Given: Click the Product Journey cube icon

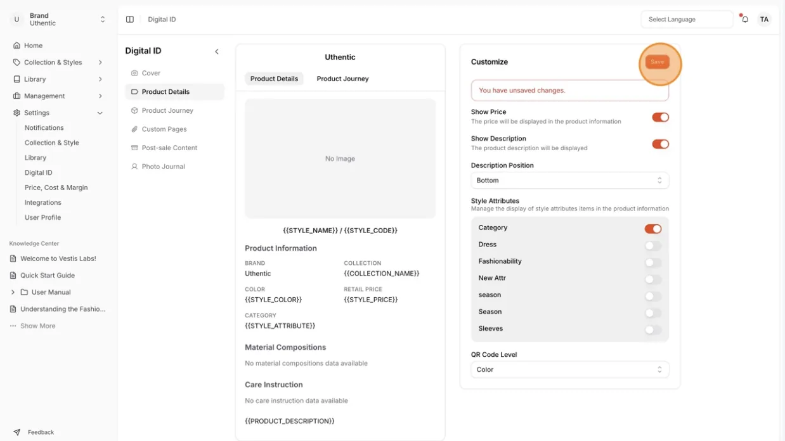Looking at the screenshot, I should (134, 110).
